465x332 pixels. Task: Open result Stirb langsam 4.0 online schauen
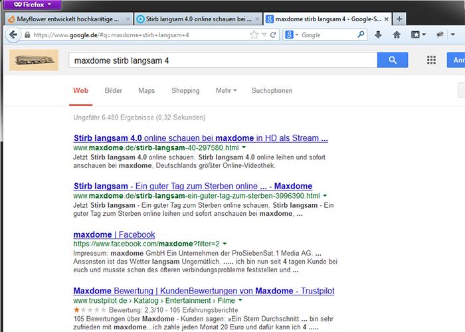click(x=201, y=138)
